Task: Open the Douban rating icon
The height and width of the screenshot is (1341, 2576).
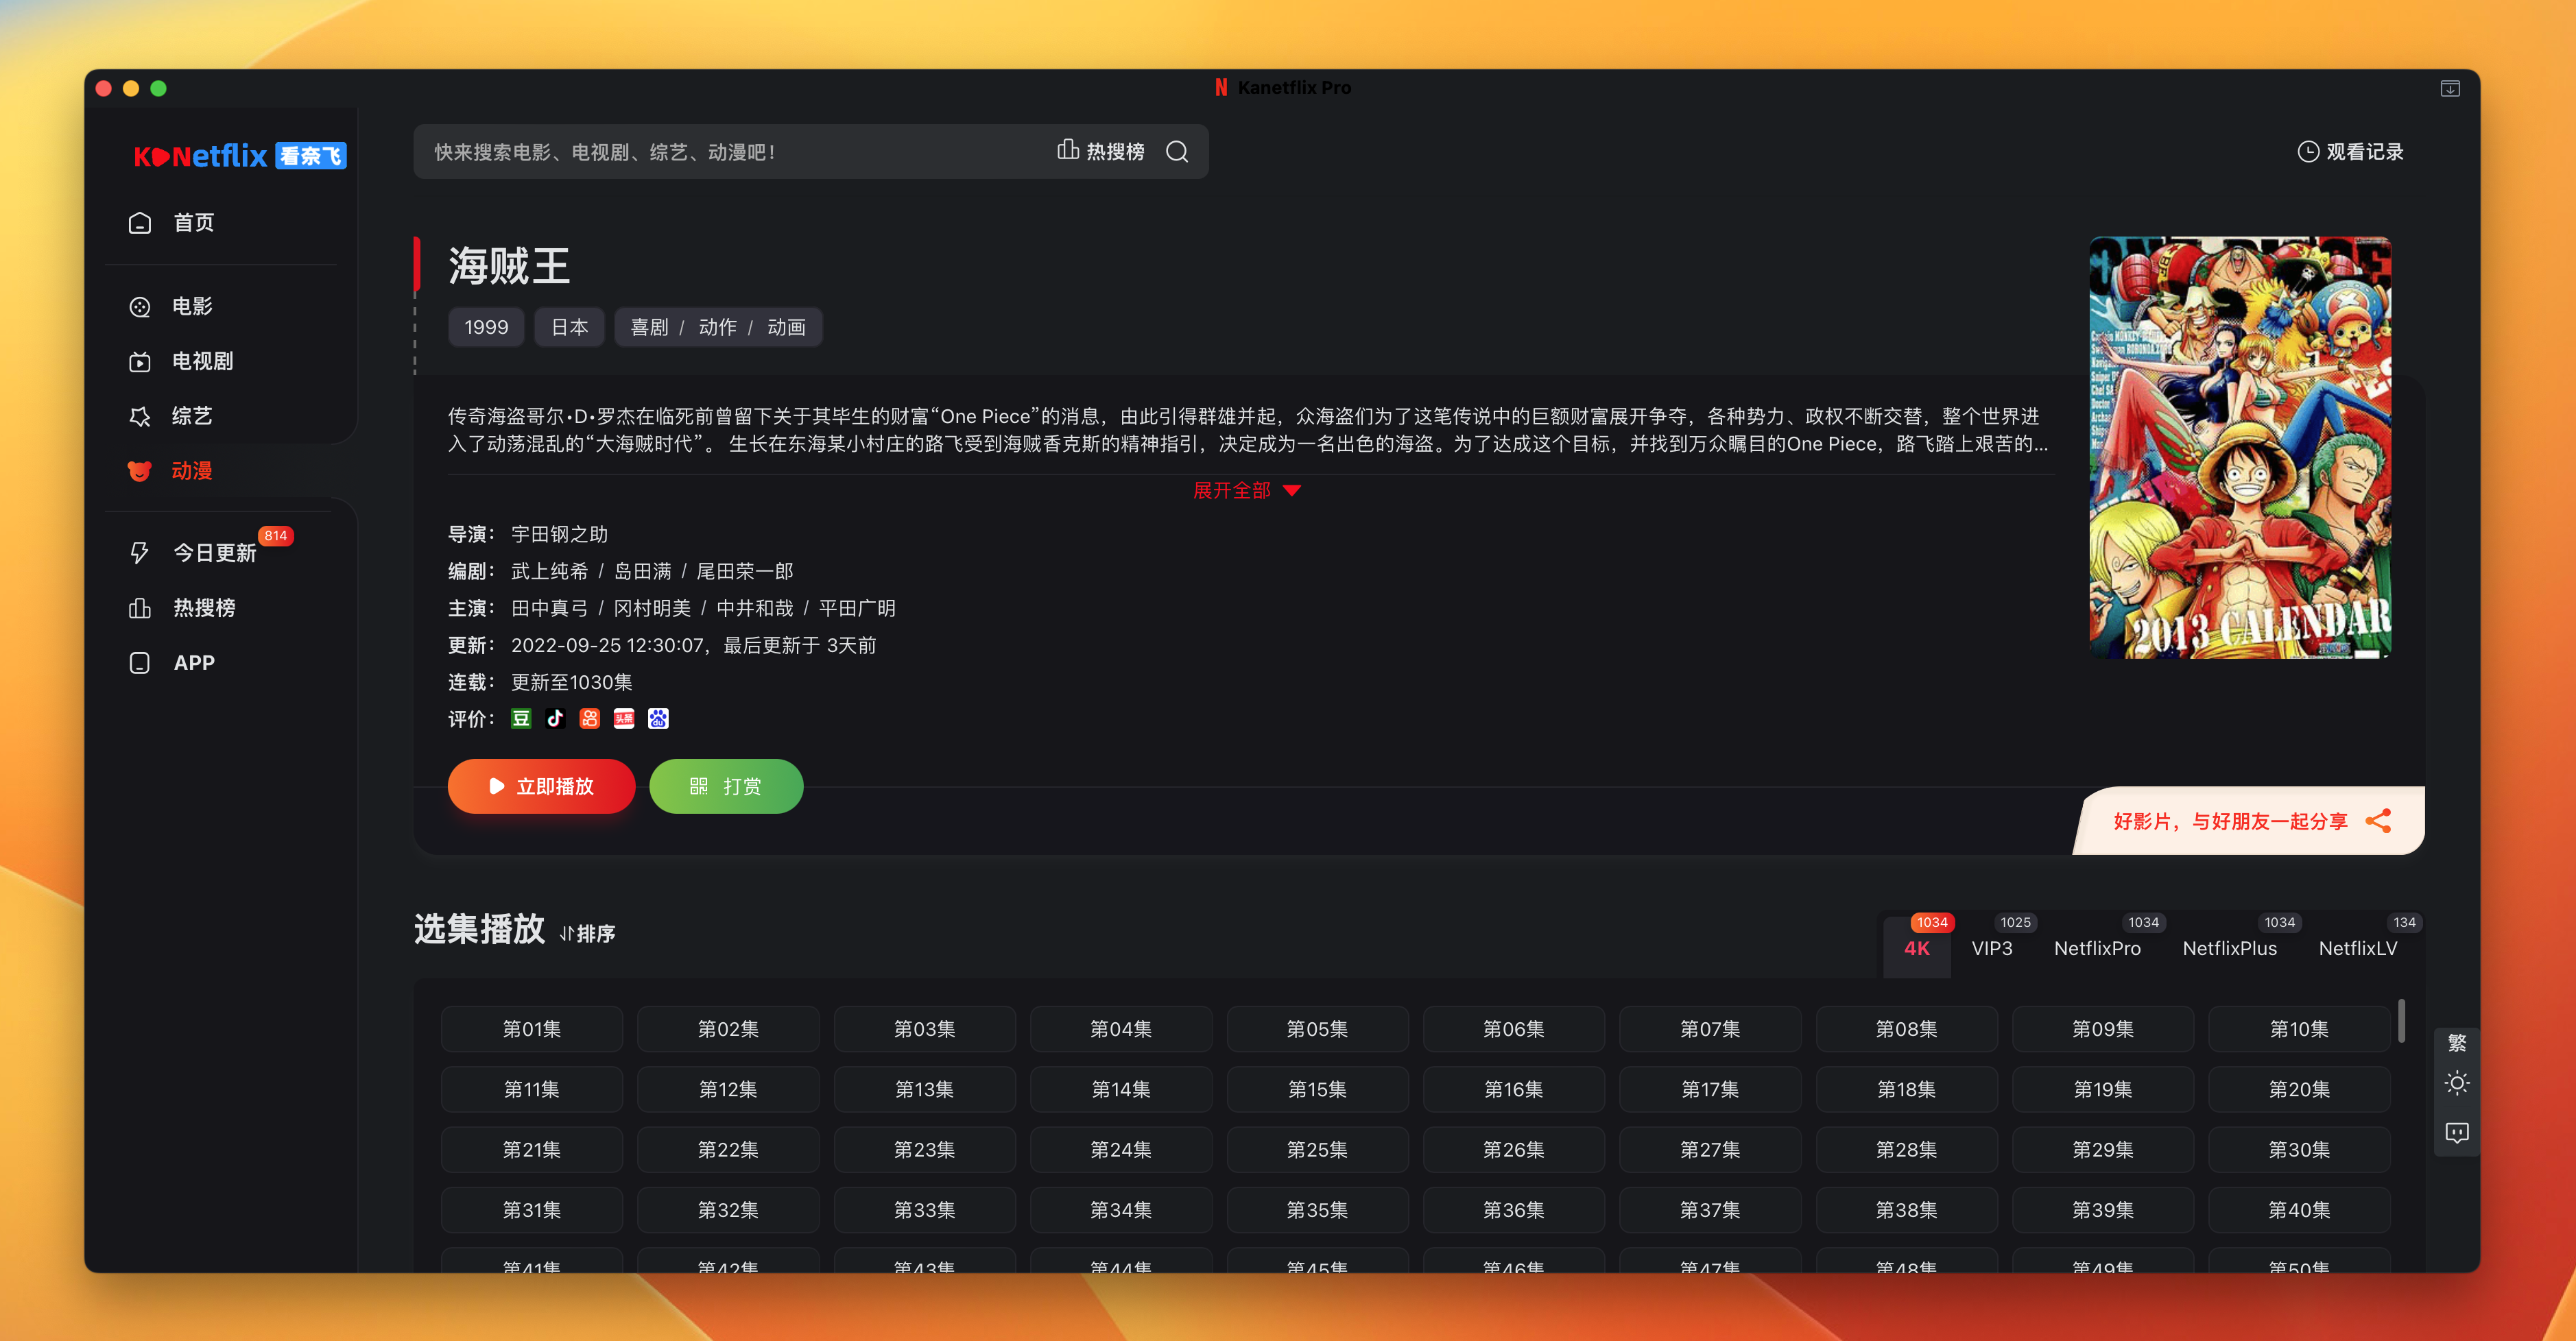Action: coord(521,718)
